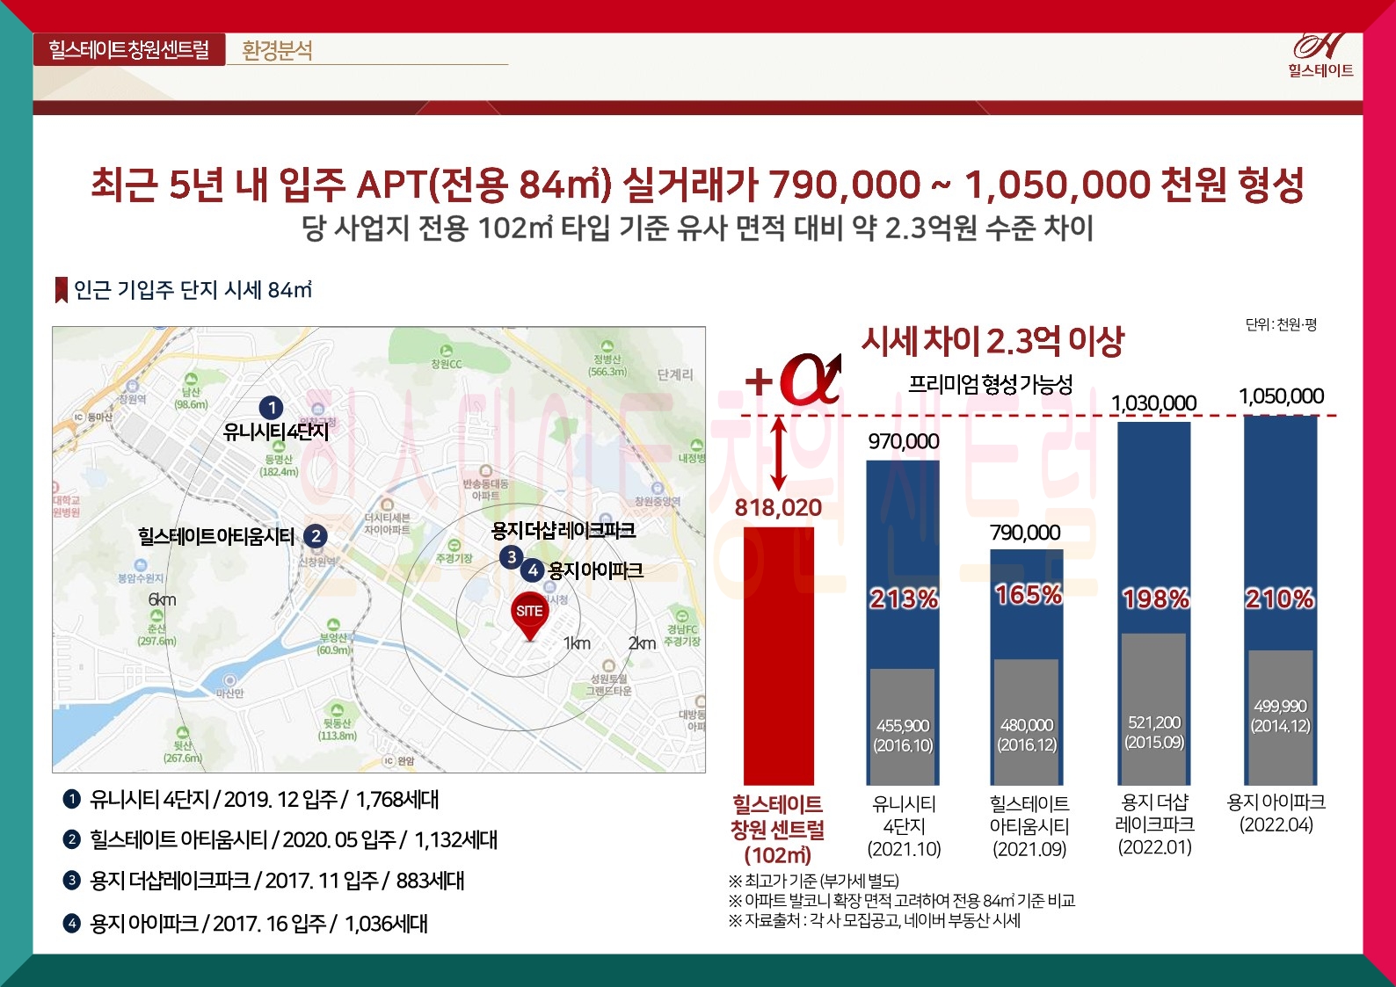Viewport: 1396px width, 987px height.
Task: Click the 유니시티 4단지 (2021.10) axis label
Action: tap(904, 826)
